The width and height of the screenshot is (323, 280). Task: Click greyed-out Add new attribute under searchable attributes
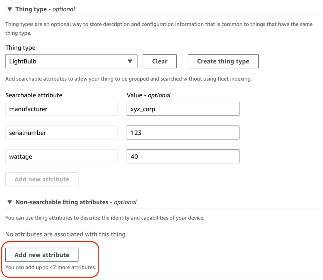42,179
